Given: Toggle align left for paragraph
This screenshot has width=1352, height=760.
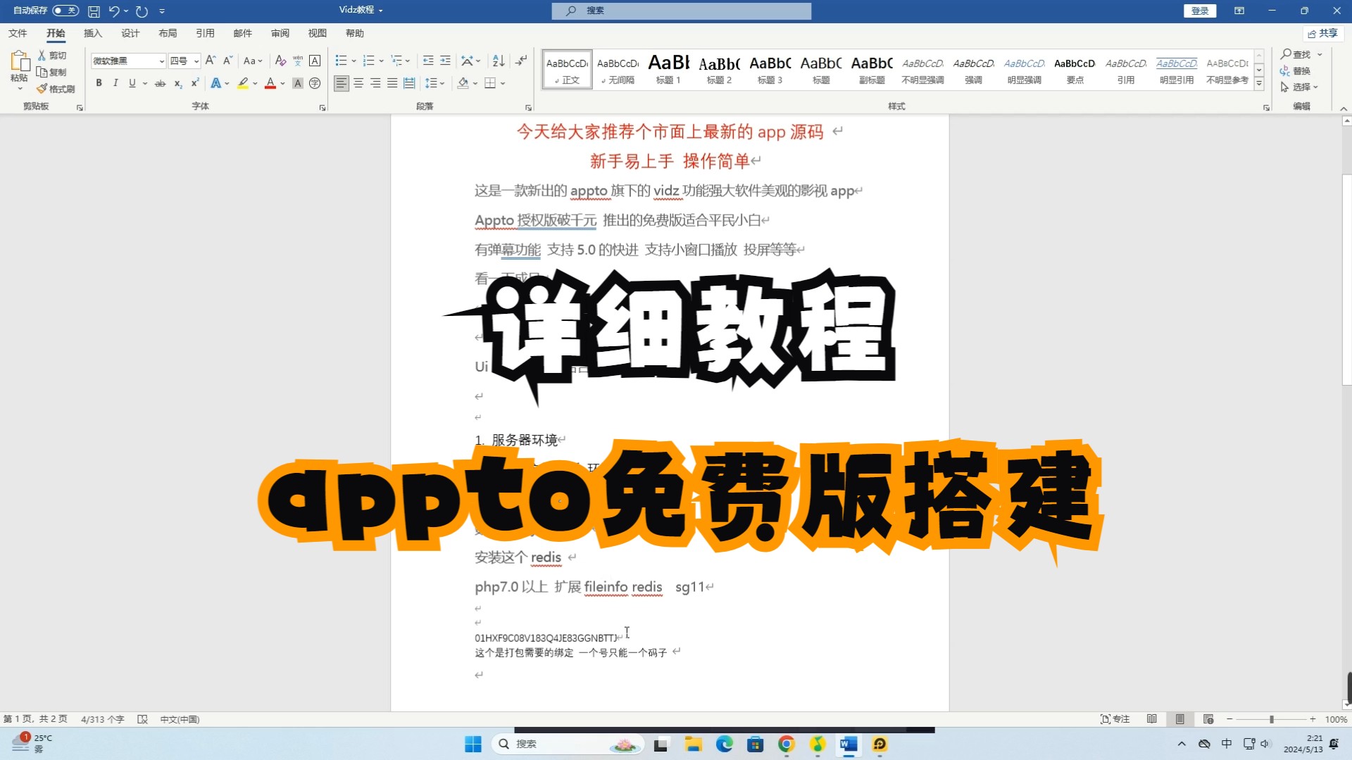Looking at the screenshot, I should coord(342,83).
